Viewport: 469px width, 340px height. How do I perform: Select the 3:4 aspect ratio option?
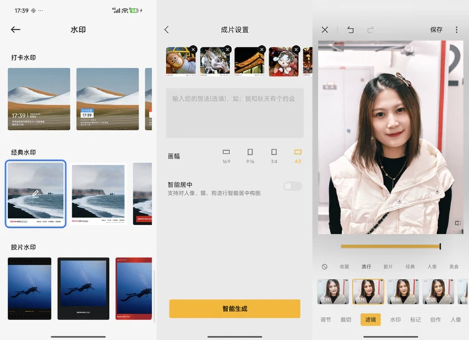274,155
